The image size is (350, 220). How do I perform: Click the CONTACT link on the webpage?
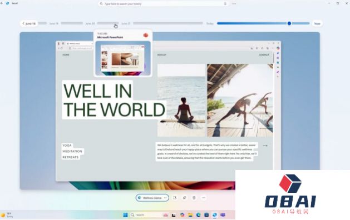pyautogui.click(x=264, y=55)
